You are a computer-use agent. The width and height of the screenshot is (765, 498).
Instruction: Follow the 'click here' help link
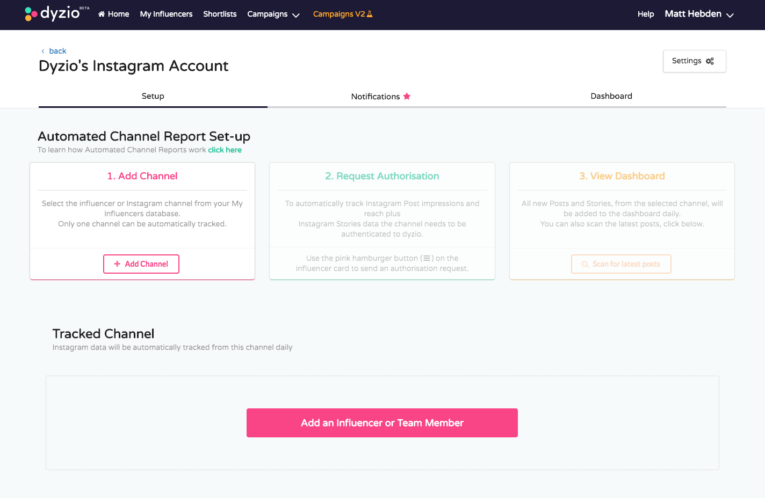[225, 150]
